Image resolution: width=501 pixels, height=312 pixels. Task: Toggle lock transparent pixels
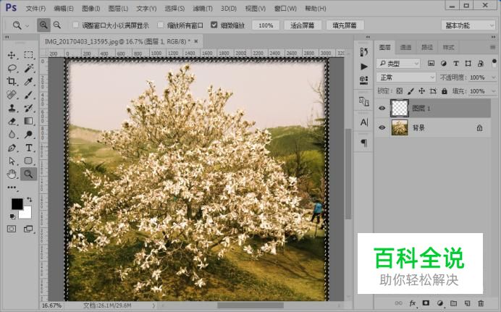(400, 91)
